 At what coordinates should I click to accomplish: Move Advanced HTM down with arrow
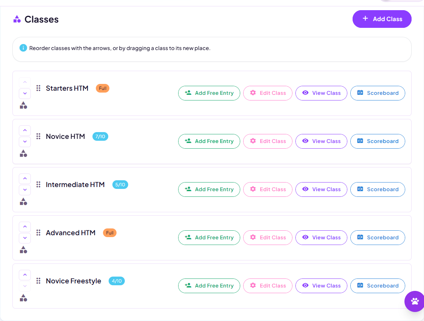click(x=25, y=238)
